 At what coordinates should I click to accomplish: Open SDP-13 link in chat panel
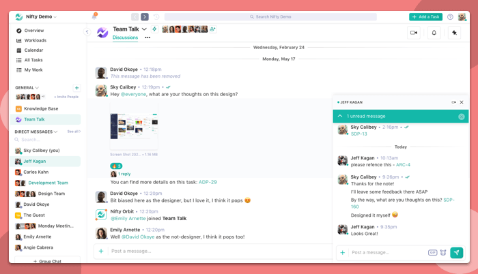pos(358,134)
